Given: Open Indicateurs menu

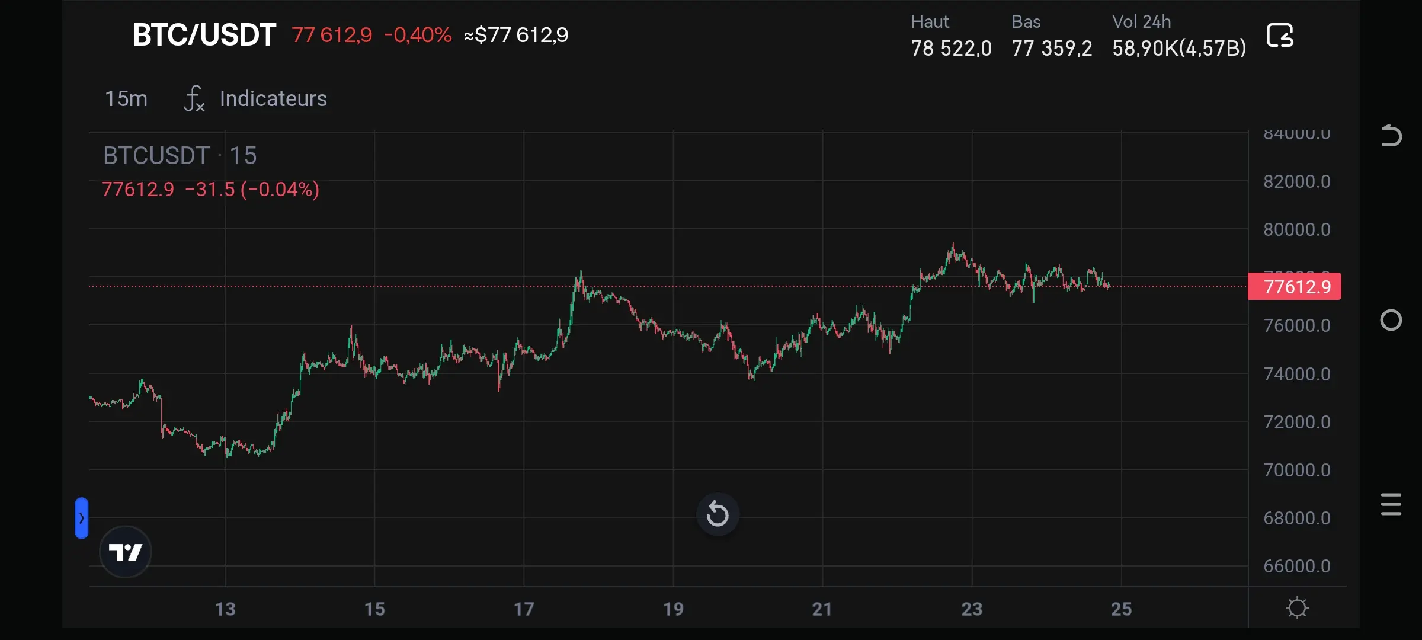Looking at the screenshot, I should (x=273, y=98).
